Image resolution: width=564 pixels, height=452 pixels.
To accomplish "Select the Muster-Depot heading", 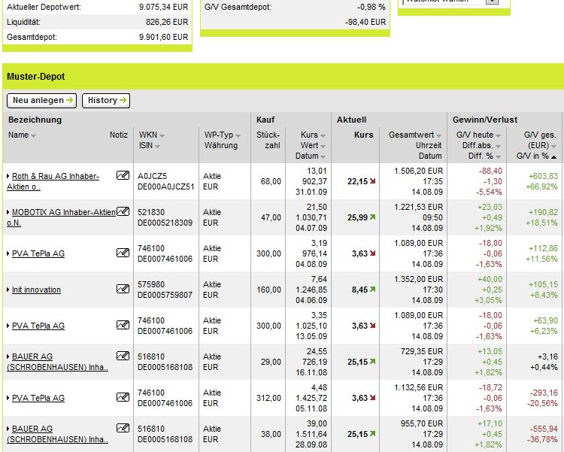I will coord(35,77).
